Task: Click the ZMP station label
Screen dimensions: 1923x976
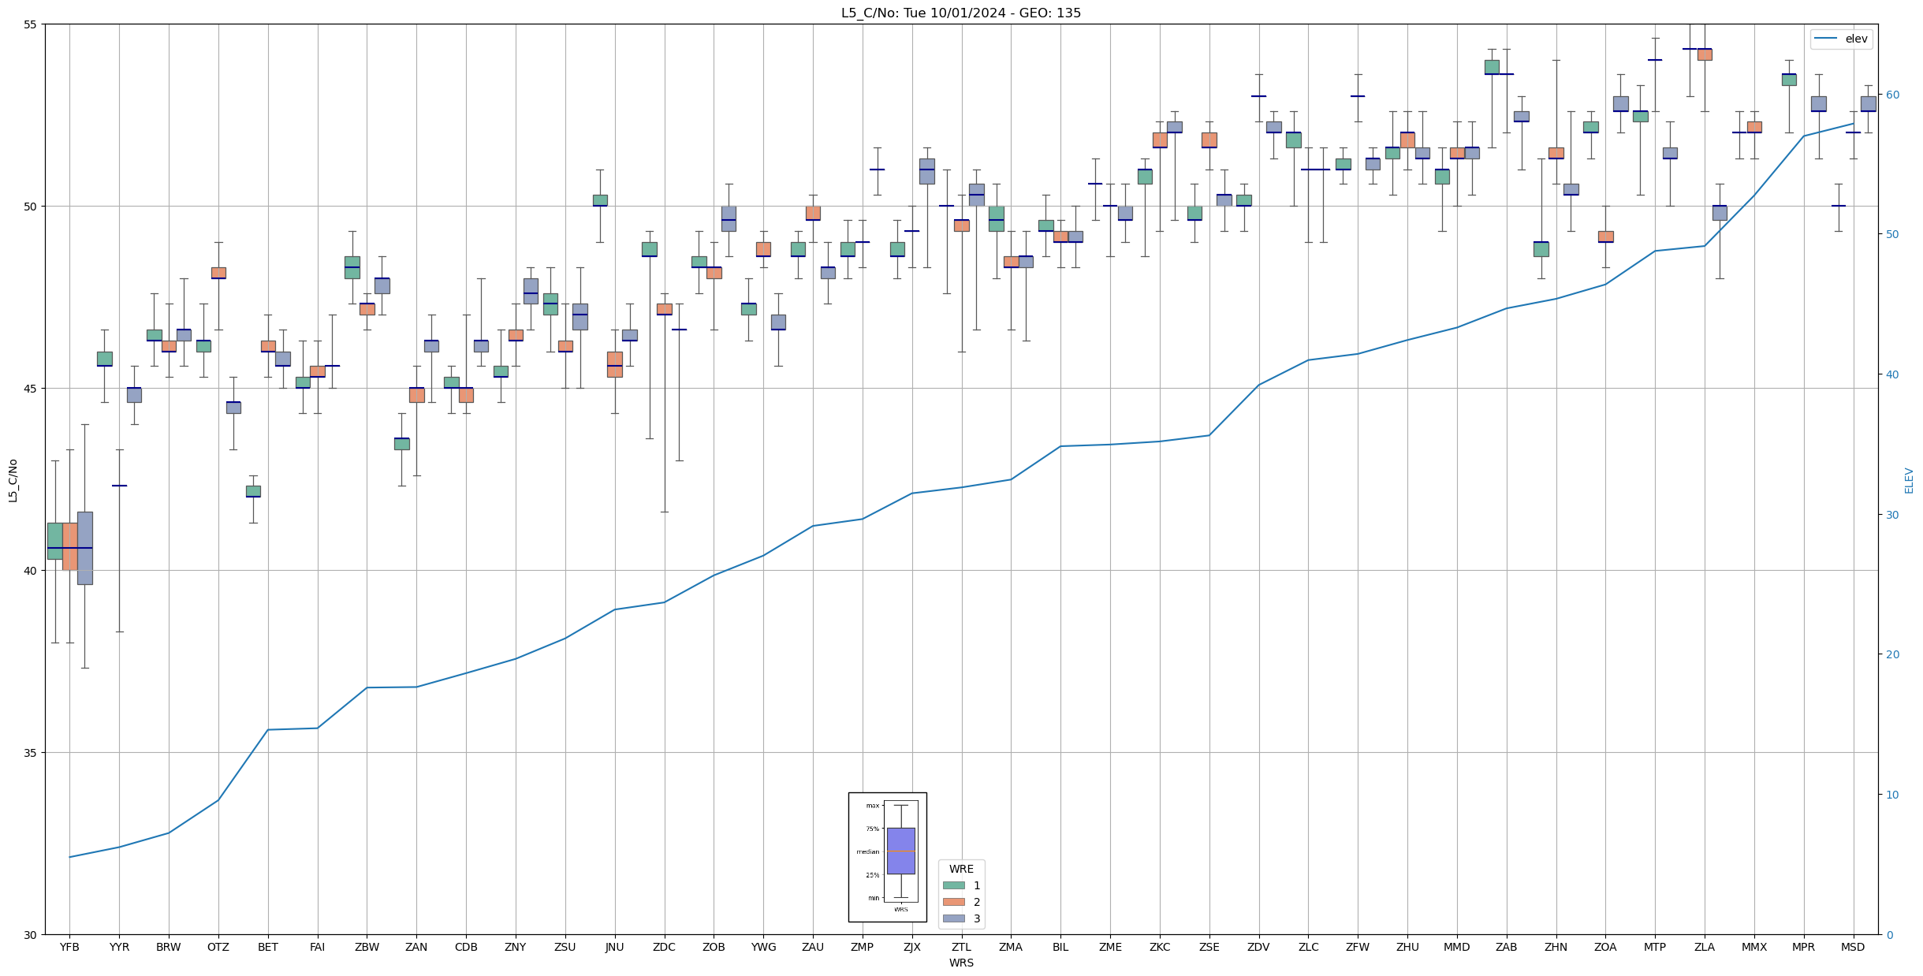Action: tap(863, 947)
